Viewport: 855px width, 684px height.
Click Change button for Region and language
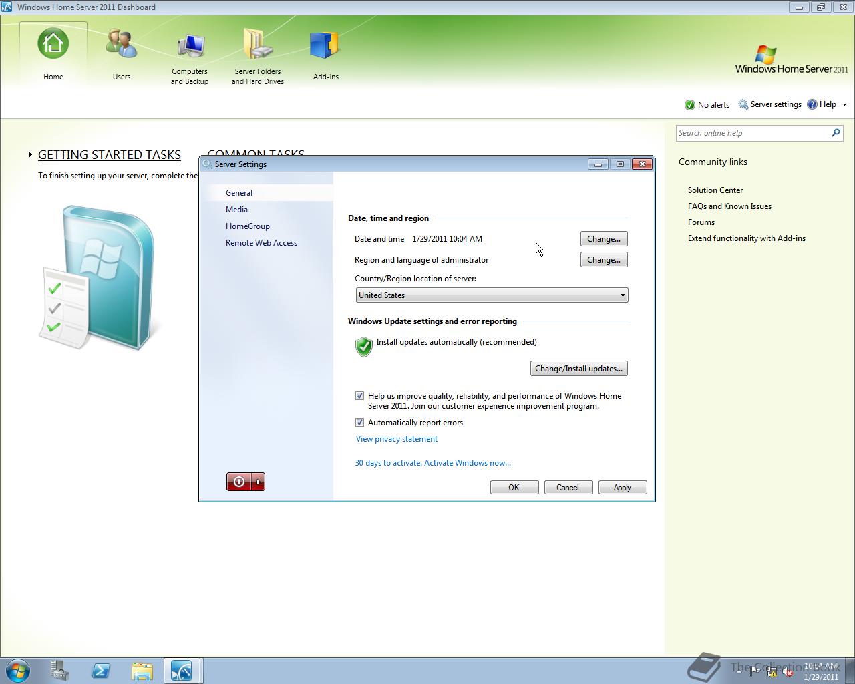click(604, 260)
